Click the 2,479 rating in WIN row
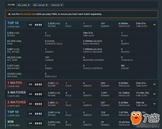The width and height of the screenshot is (162, 129). (x=54, y=122)
